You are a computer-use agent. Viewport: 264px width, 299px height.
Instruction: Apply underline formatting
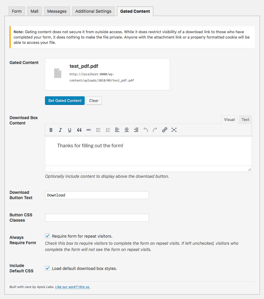[69, 130]
